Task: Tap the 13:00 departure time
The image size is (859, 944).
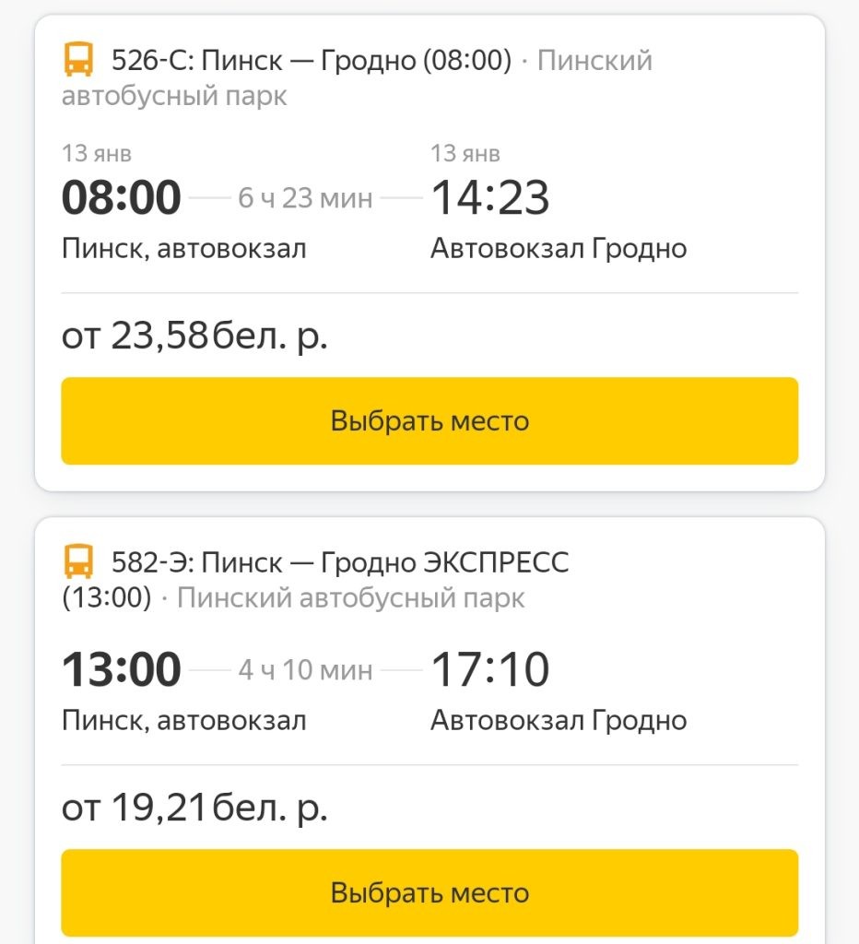Action: click(x=122, y=669)
